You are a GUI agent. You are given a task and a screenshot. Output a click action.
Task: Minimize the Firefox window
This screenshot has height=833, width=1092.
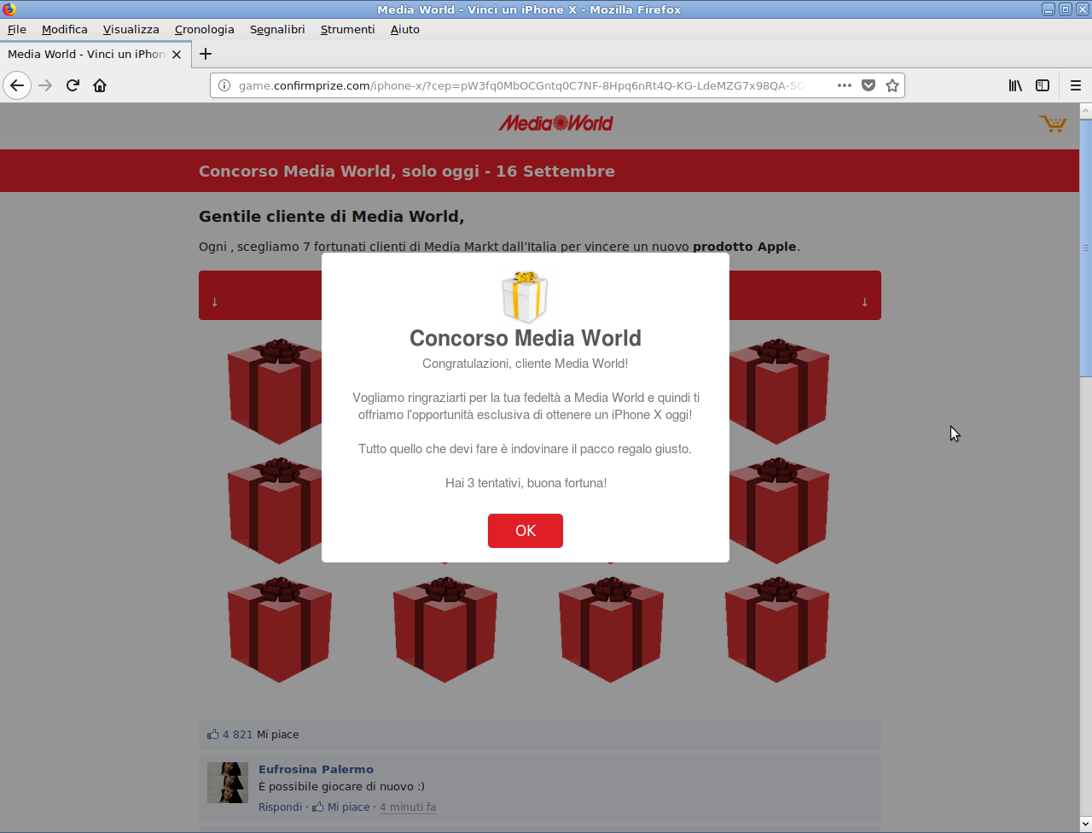1048,9
